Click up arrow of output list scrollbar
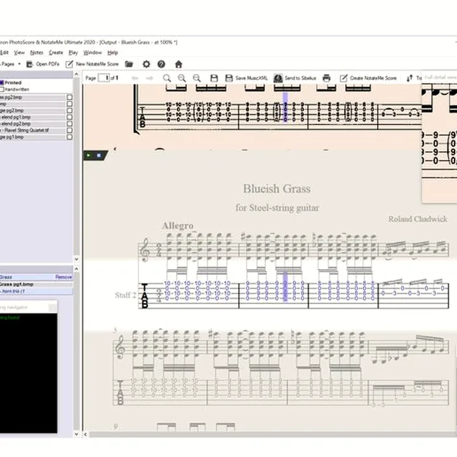 (x=76, y=268)
